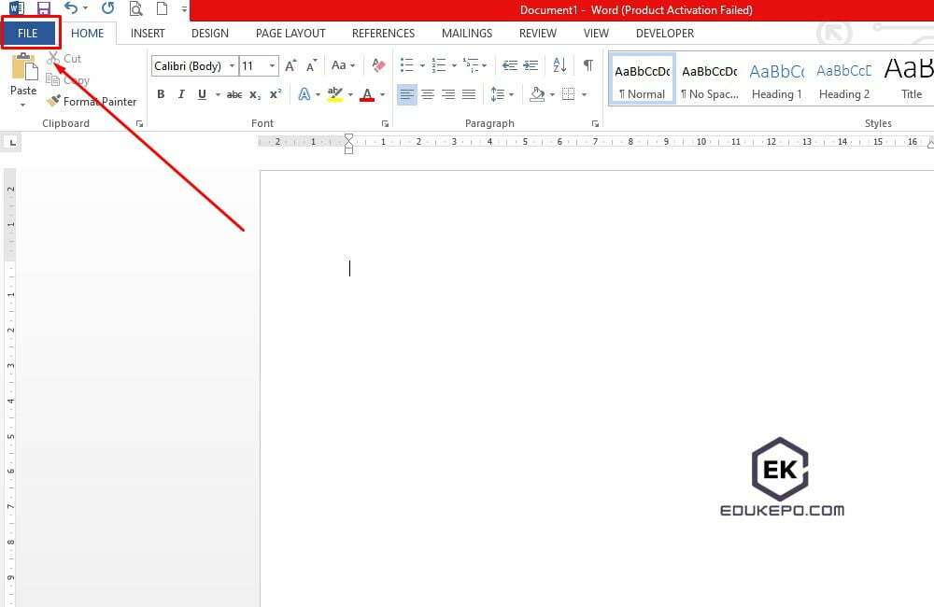Apply italic formatting
This screenshot has width=934, height=607.
pyautogui.click(x=181, y=94)
